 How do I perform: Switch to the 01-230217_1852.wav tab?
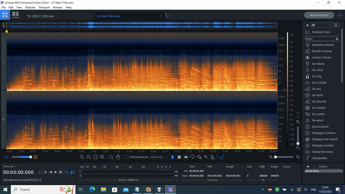pyautogui.click(x=40, y=16)
